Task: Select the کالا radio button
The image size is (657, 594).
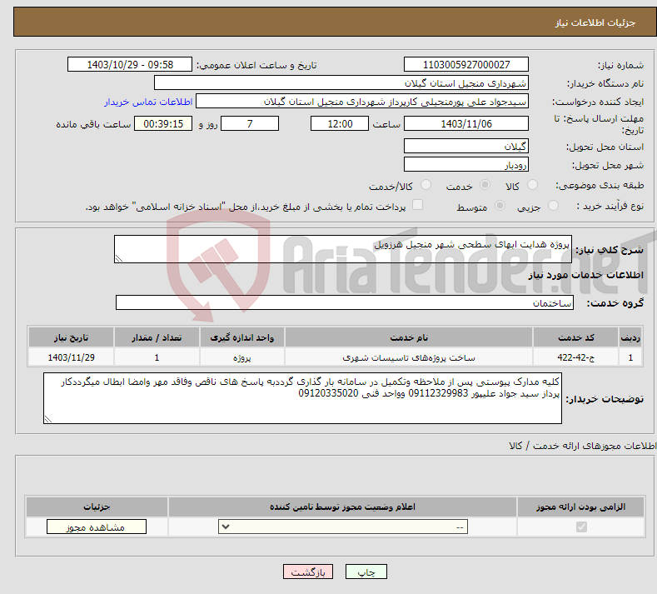Action: point(533,185)
